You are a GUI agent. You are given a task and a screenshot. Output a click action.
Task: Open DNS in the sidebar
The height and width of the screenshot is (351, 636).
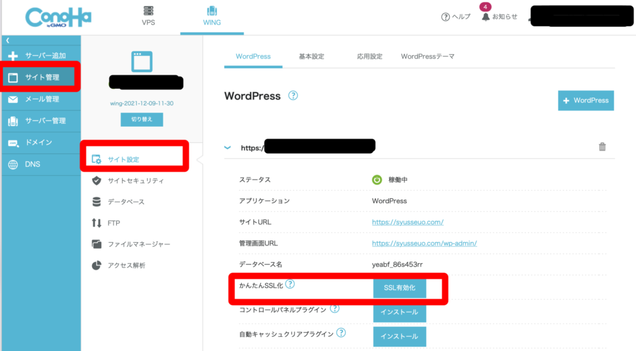pyautogui.click(x=41, y=165)
